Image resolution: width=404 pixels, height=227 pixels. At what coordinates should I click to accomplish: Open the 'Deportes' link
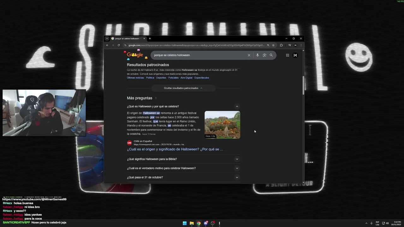click(x=161, y=78)
